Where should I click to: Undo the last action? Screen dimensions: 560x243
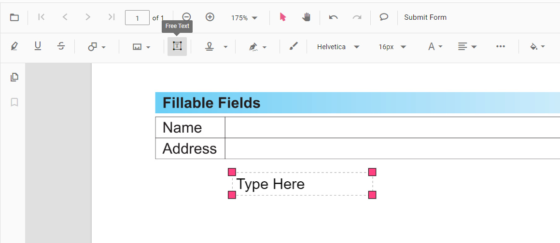point(333,17)
